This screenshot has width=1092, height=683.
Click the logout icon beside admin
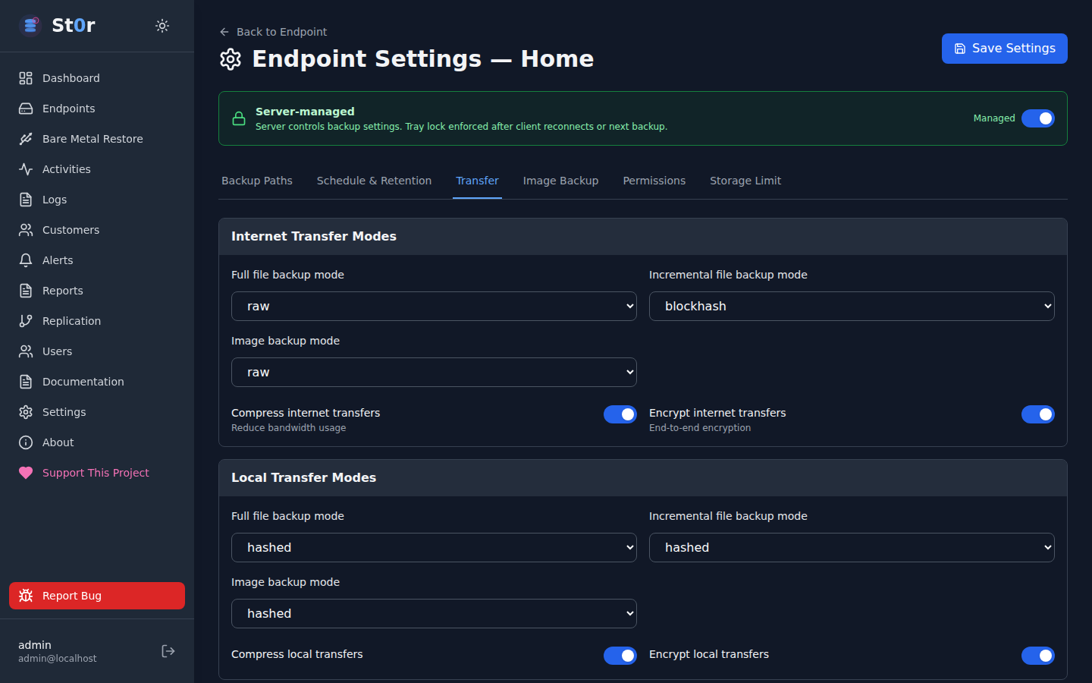[168, 651]
